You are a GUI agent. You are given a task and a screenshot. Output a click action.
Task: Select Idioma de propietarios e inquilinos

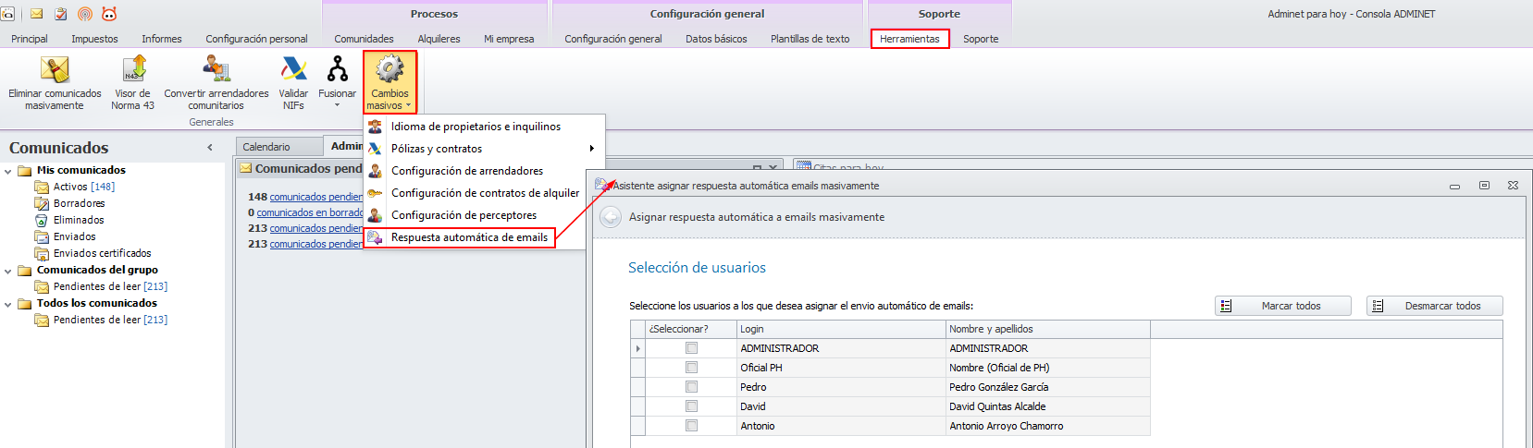click(476, 127)
